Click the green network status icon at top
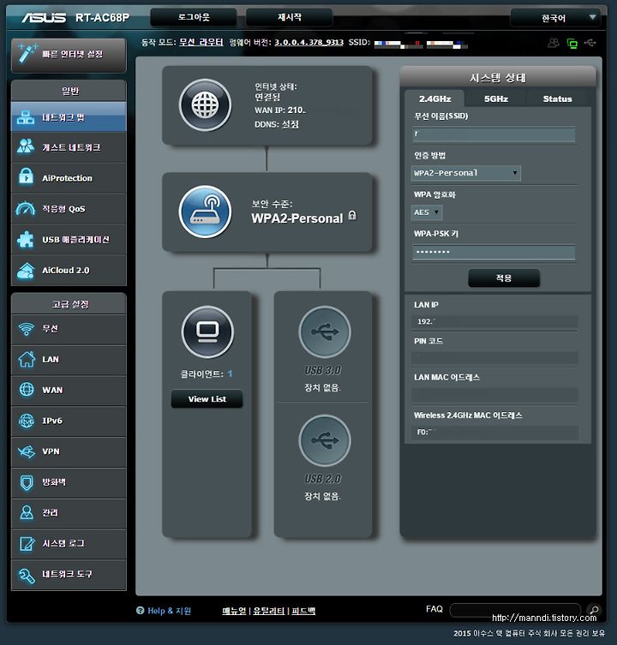The height and width of the screenshot is (645, 617). point(572,43)
